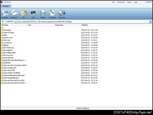The width and height of the screenshot is (153, 115).
Task: Click the ISO file icon in Address bar
Action: [x=16, y=22]
